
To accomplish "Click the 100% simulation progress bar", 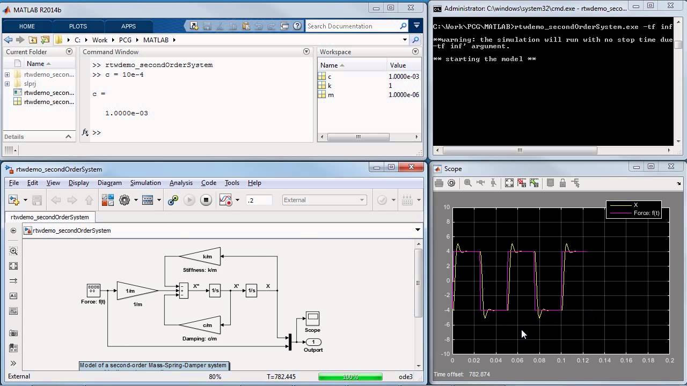I will tap(350, 377).
